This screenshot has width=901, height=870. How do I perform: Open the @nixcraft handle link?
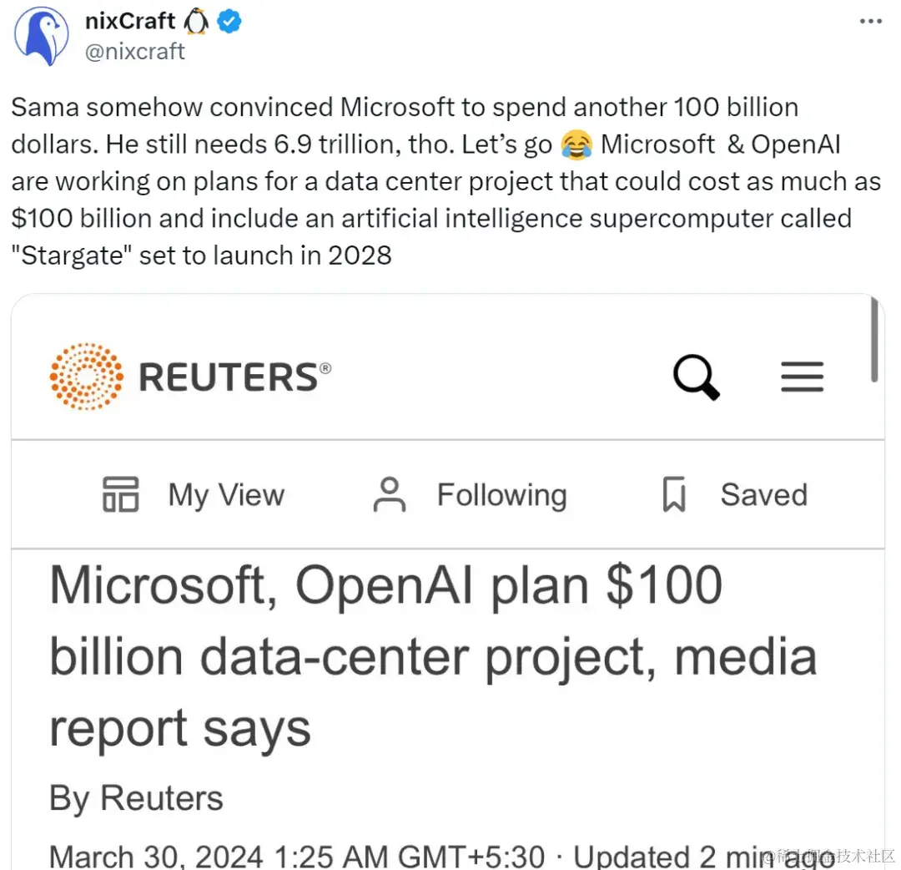(x=135, y=52)
